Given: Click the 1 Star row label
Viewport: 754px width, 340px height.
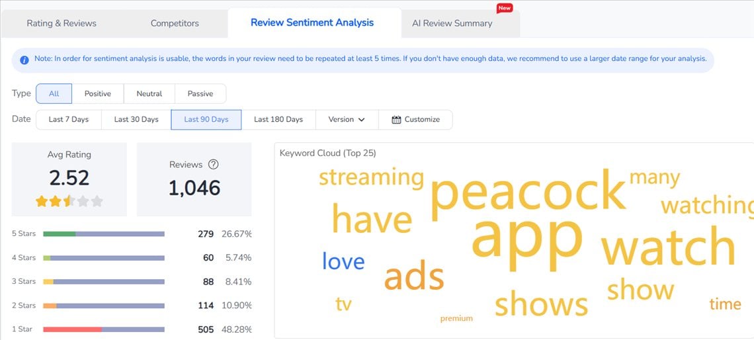Looking at the screenshot, I should pos(22,329).
